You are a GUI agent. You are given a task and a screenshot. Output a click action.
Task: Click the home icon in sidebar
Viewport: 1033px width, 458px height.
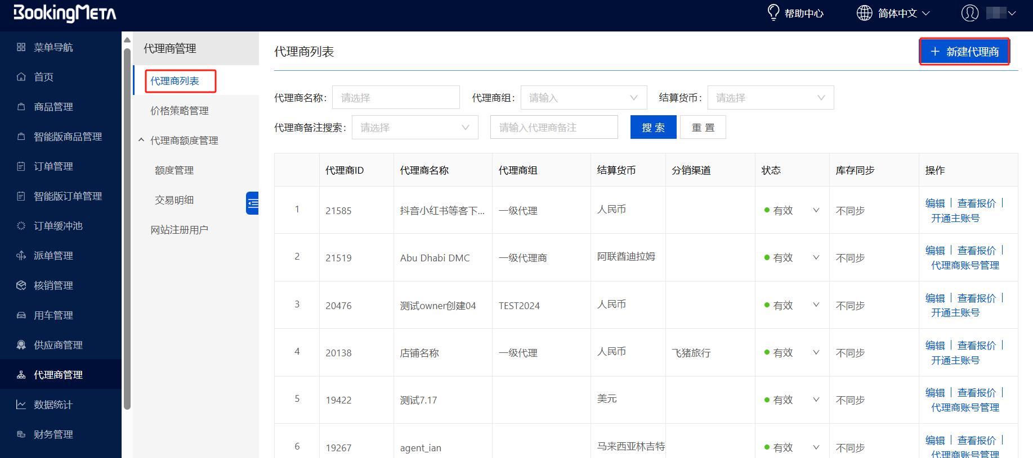click(21, 77)
